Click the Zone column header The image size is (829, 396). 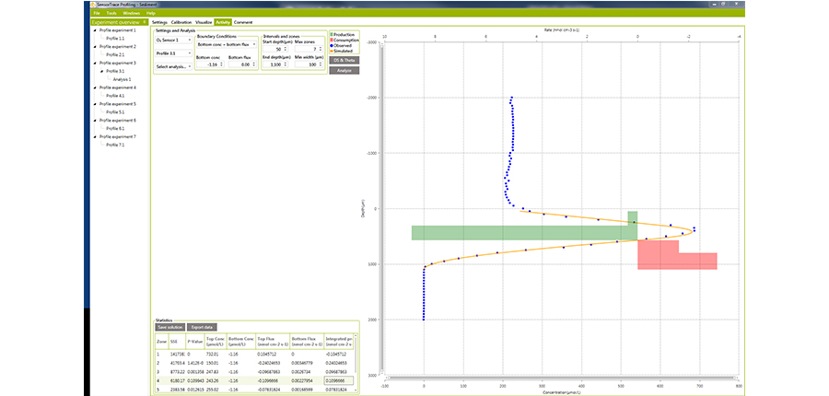[161, 342]
